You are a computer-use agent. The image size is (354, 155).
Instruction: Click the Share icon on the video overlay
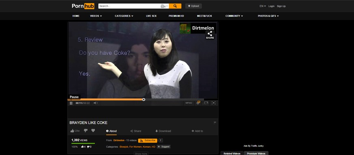[210, 35]
